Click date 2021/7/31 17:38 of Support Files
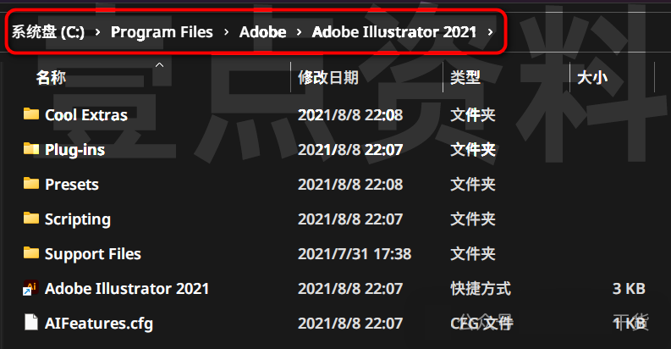Image resolution: width=671 pixels, height=349 pixels. [x=355, y=254]
